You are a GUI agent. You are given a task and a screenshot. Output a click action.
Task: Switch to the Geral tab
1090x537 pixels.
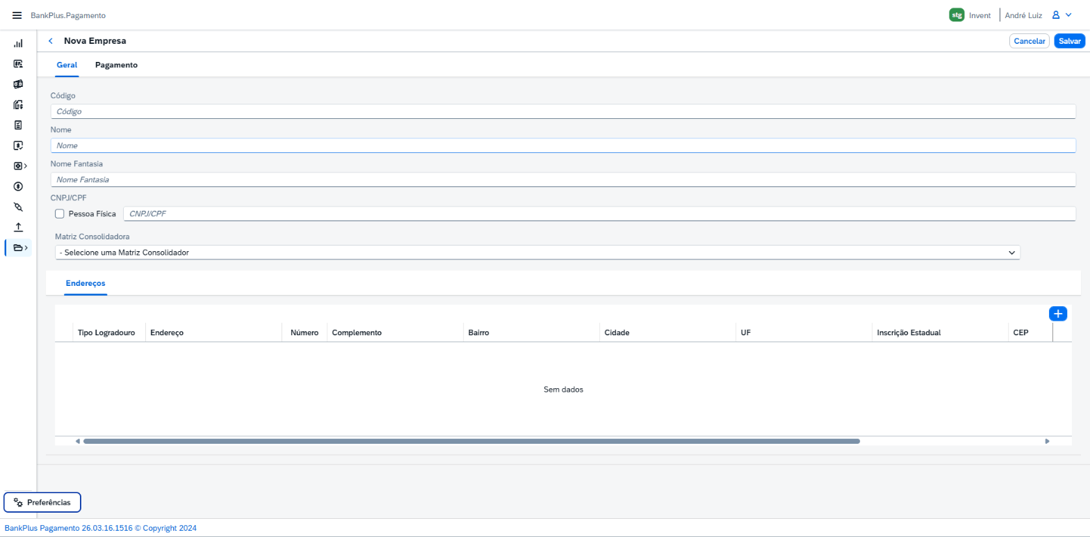(x=67, y=65)
